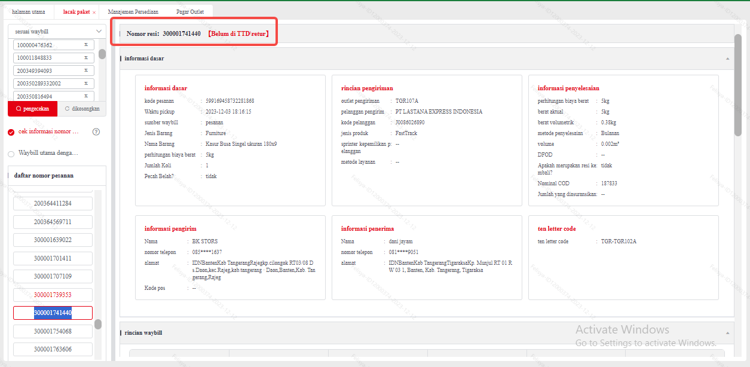750x367 pixels.
Task: Select order number 300001754068
Action: click(53, 331)
